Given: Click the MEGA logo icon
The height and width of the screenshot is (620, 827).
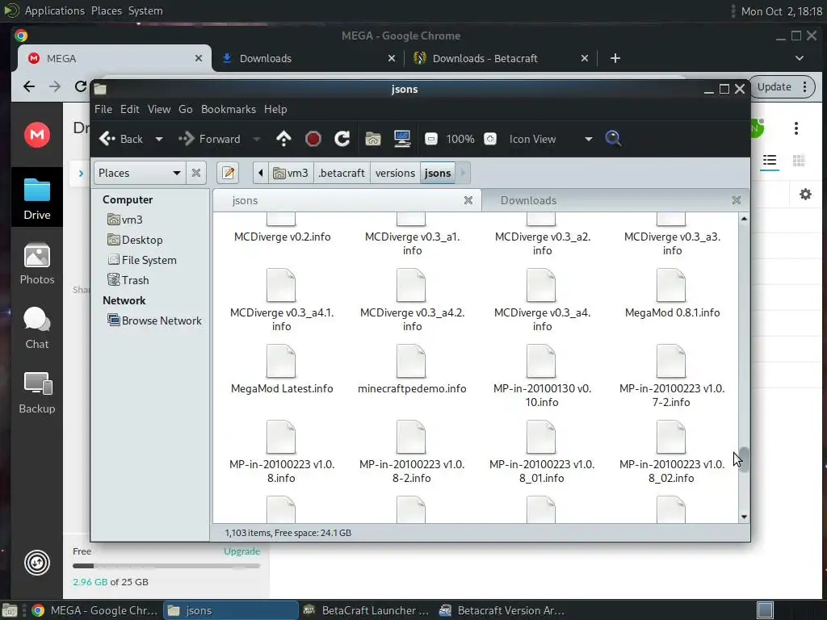Looking at the screenshot, I should [x=37, y=135].
